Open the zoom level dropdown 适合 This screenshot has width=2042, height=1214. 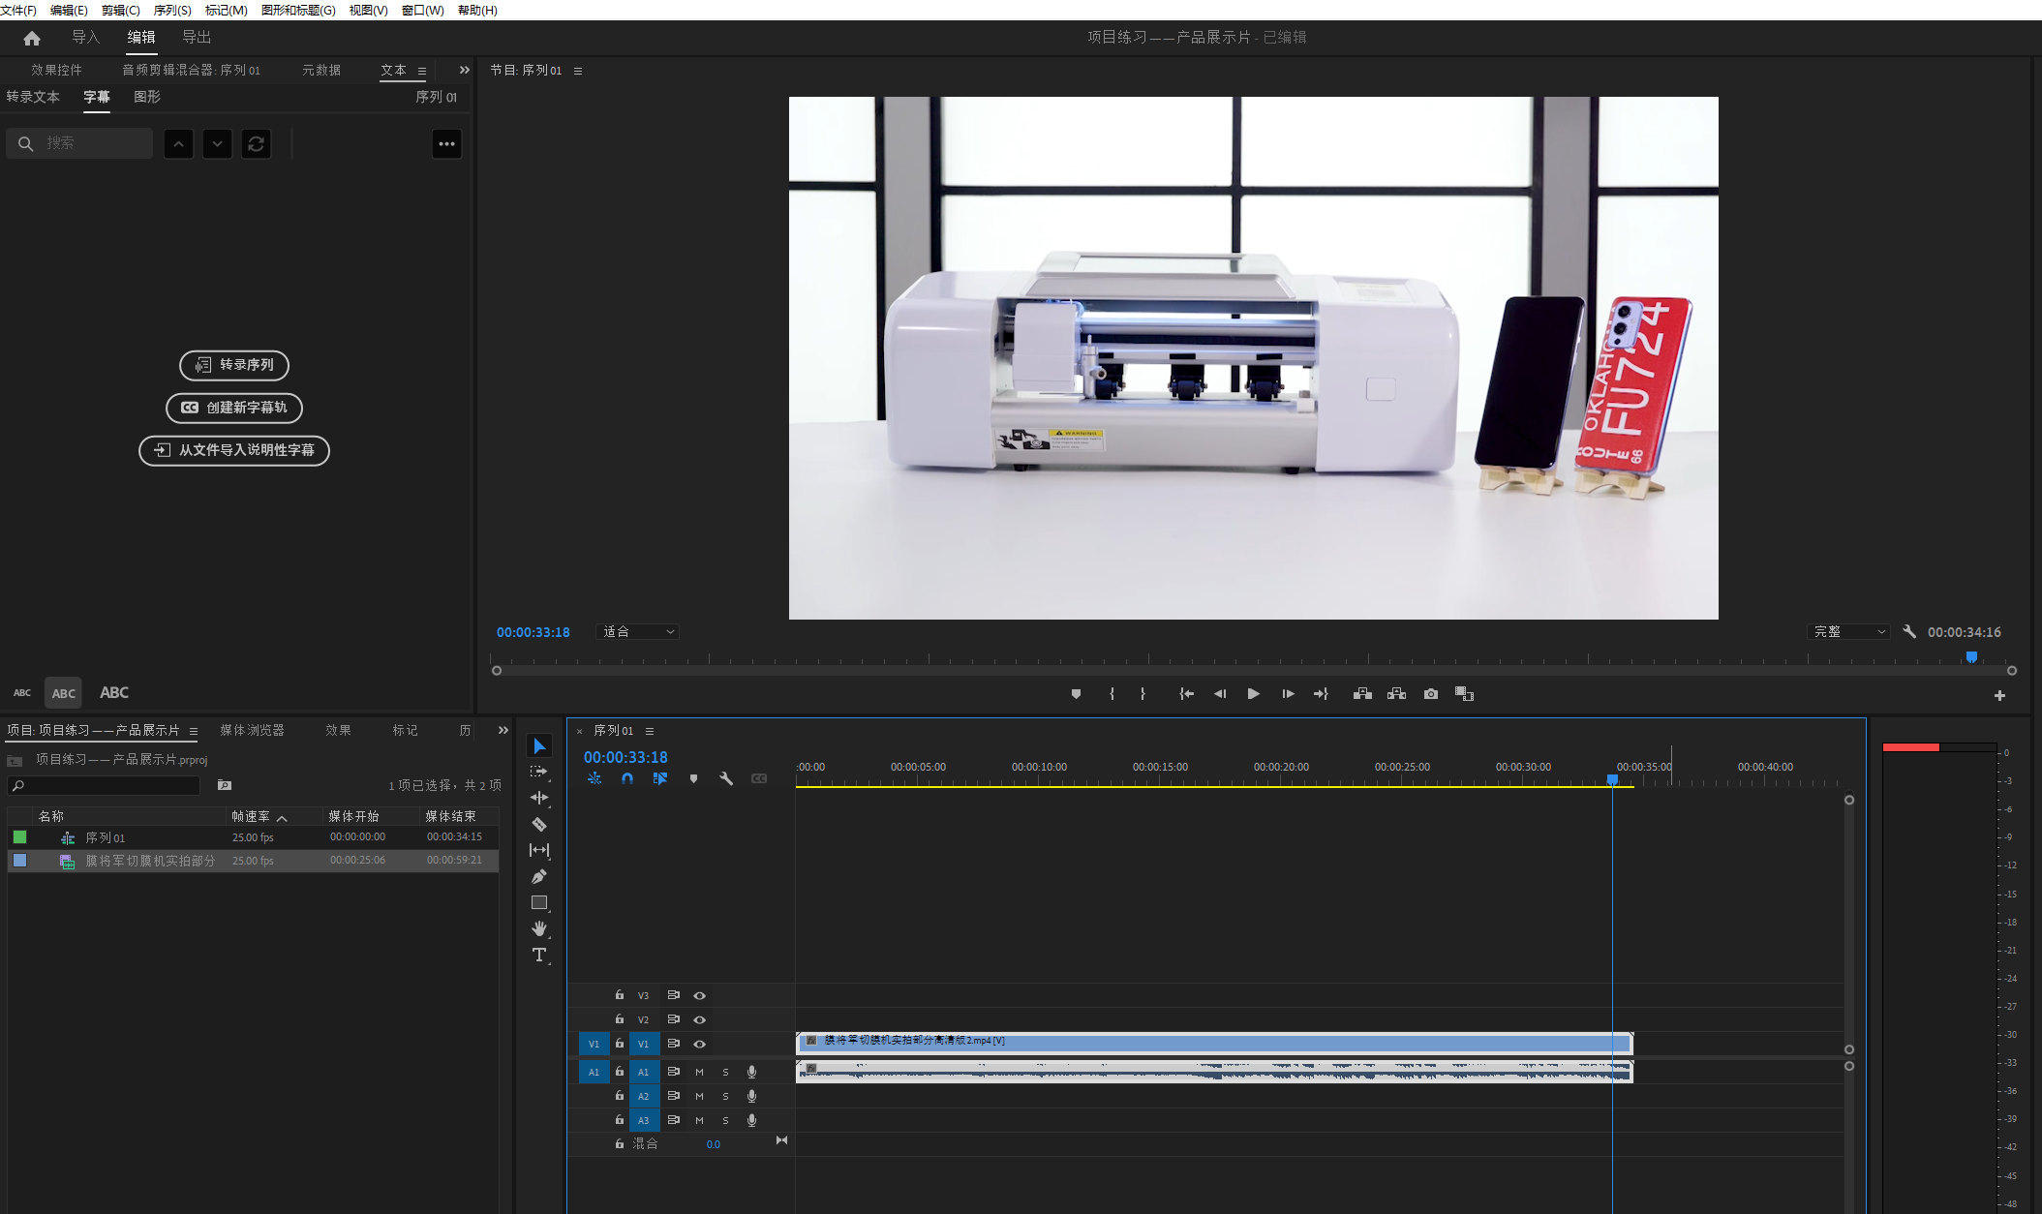click(638, 632)
